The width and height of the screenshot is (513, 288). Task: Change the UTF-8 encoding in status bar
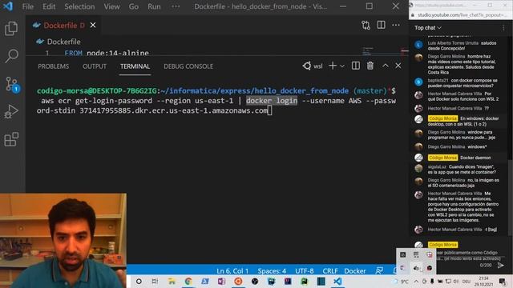coord(305,271)
